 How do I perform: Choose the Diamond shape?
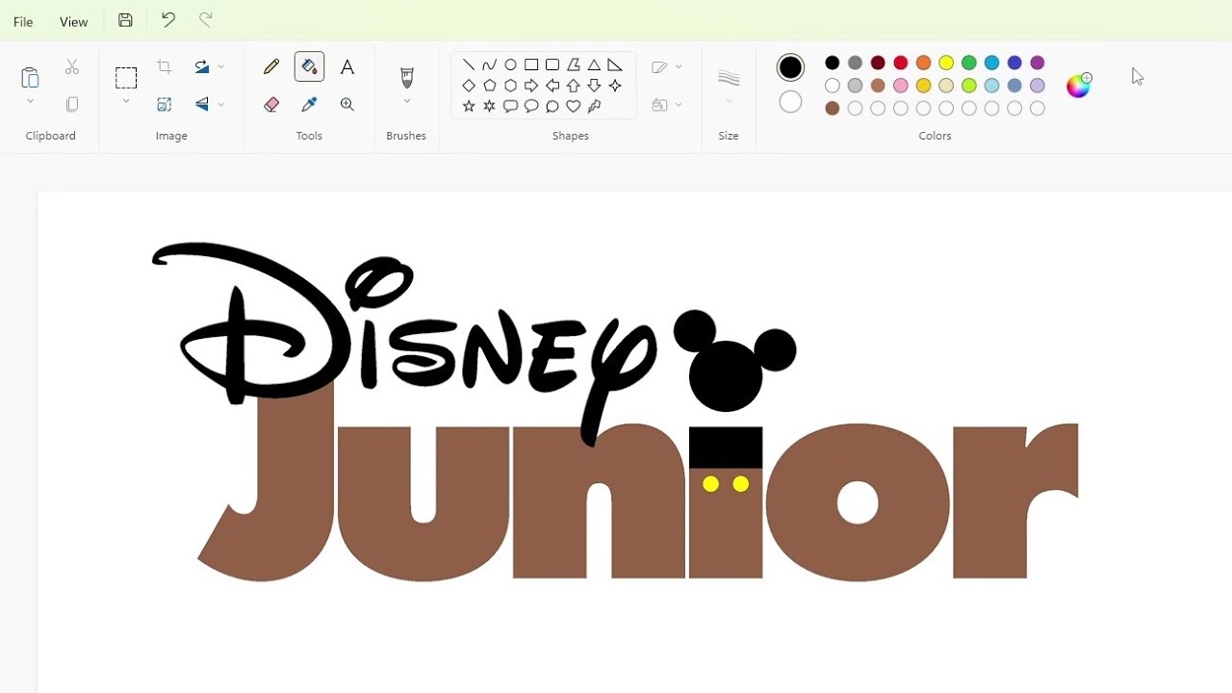click(469, 86)
